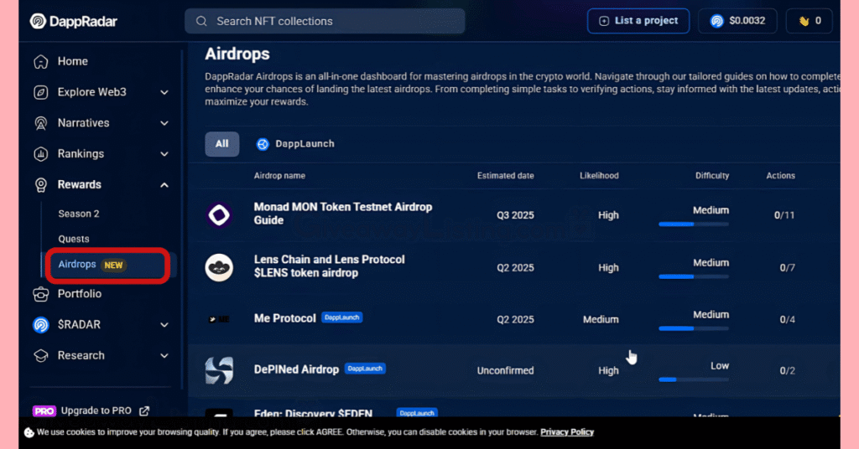This screenshot has height=449, width=859.
Task: Expand the $RADAR menu chevron
Action: (x=164, y=325)
